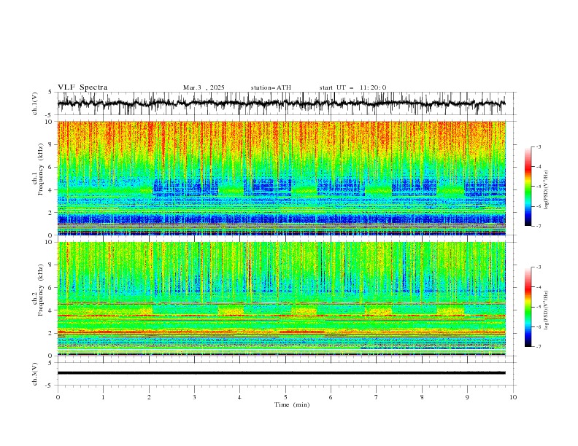Image resolution: width=578 pixels, height=446 pixels.
Task: Click the ch.1 color scale "log(PSD)(V²/Hz)" label
Action: coord(547,190)
